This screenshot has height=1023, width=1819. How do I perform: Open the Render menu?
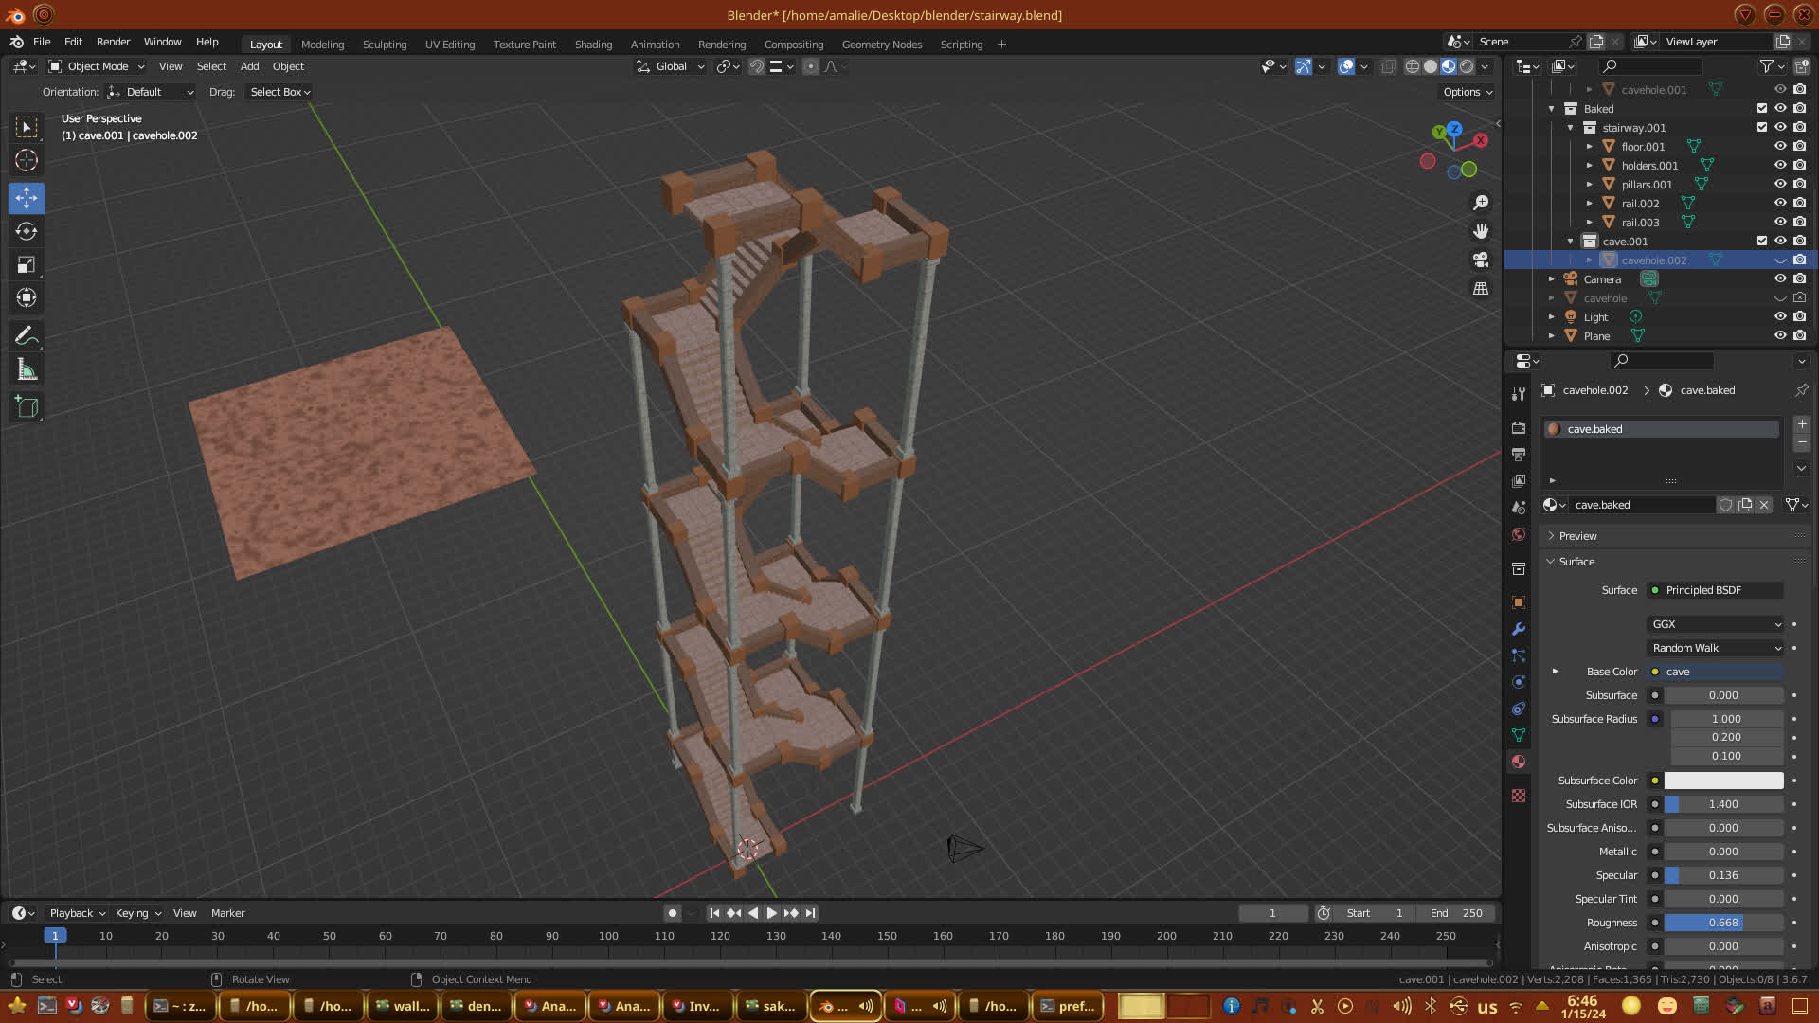(x=113, y=42)
